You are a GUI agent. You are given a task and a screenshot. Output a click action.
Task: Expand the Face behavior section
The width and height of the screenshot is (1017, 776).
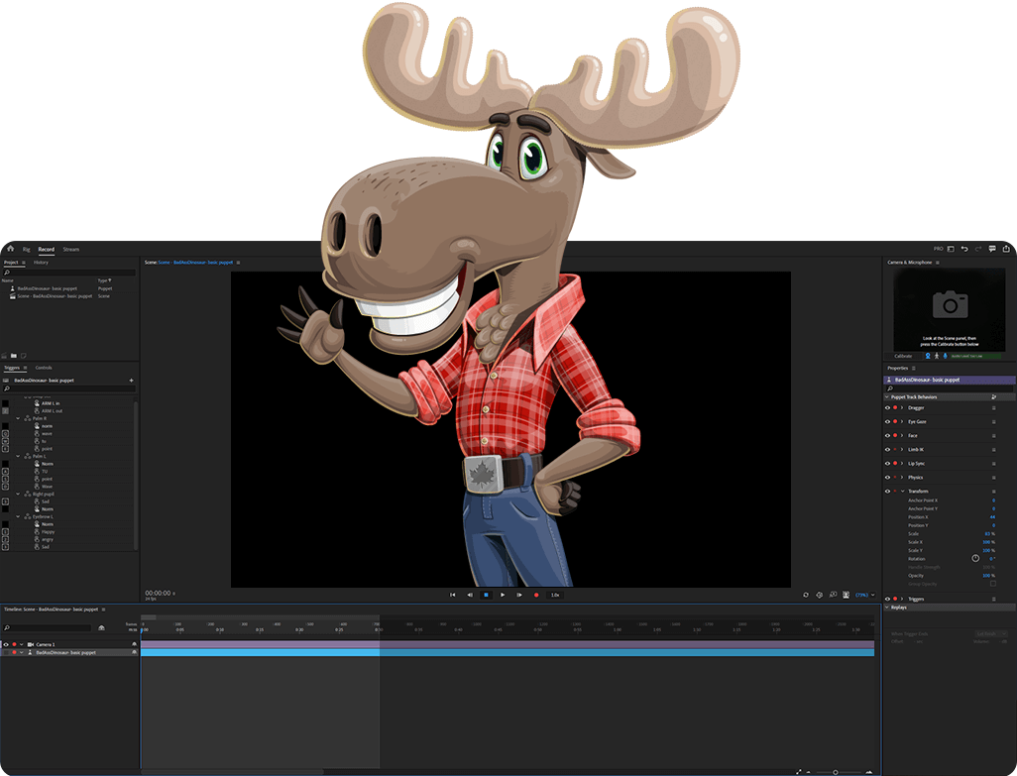(x=902, y=435)
